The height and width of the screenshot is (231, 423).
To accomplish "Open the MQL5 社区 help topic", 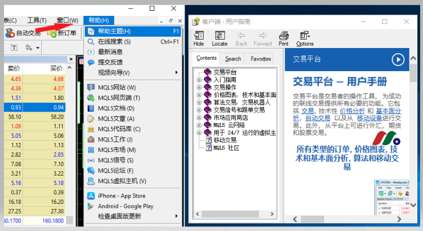I will point(226,148).
